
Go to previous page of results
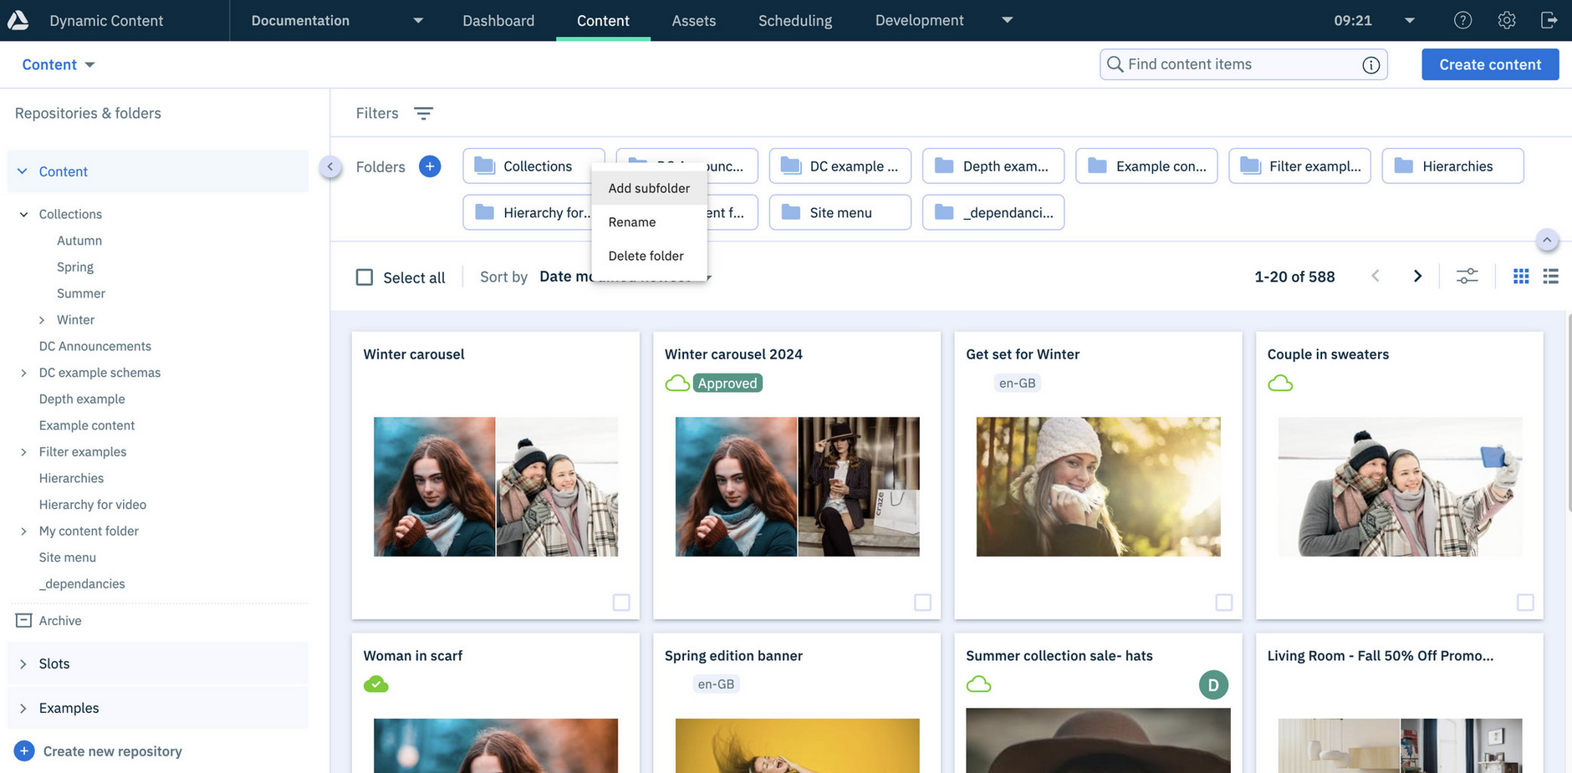coord(1375,277)
